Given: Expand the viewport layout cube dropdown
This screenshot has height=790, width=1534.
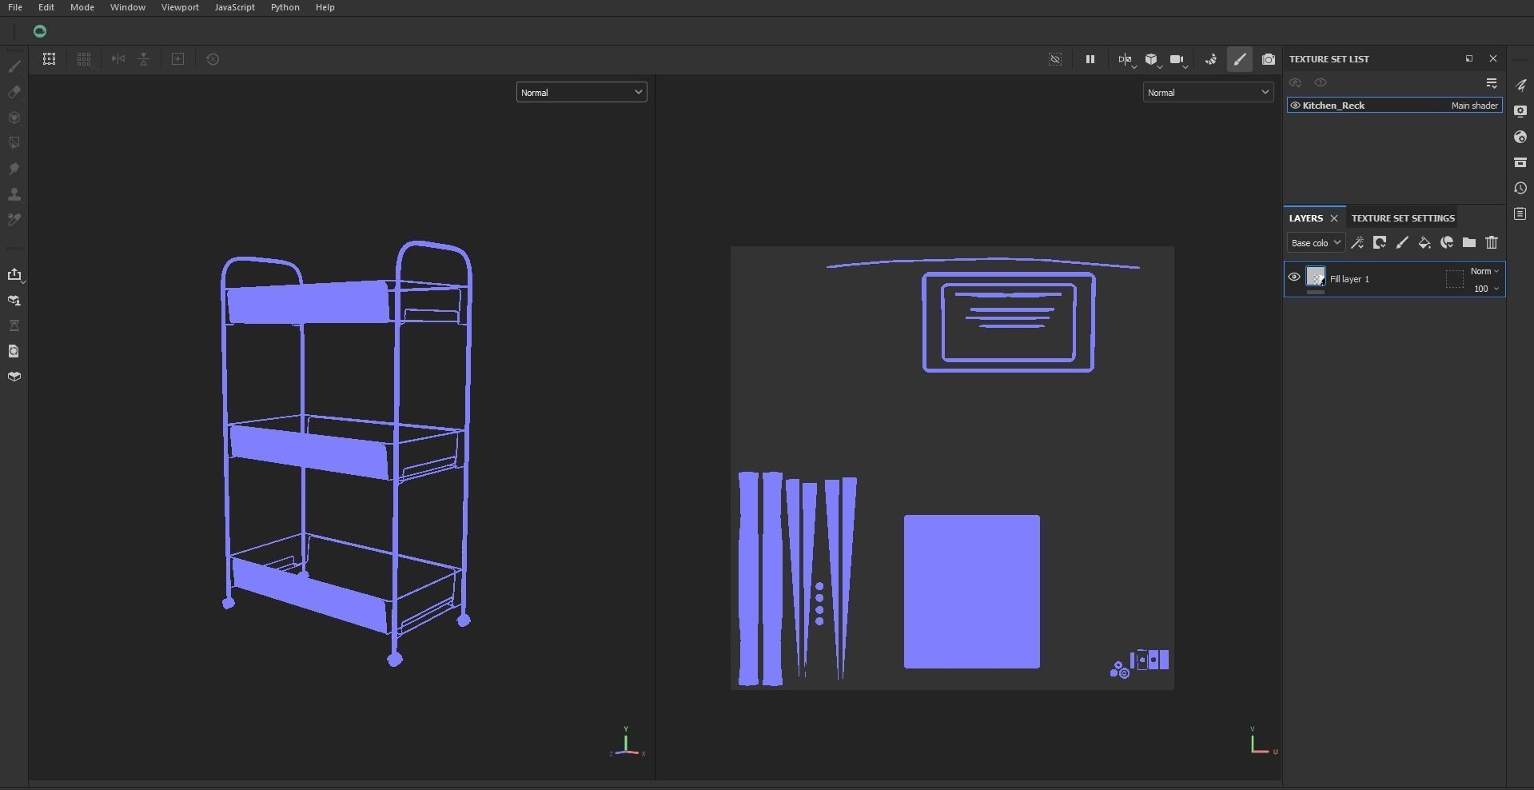Looking at the screenshot, I should (x=1153, y=59).
